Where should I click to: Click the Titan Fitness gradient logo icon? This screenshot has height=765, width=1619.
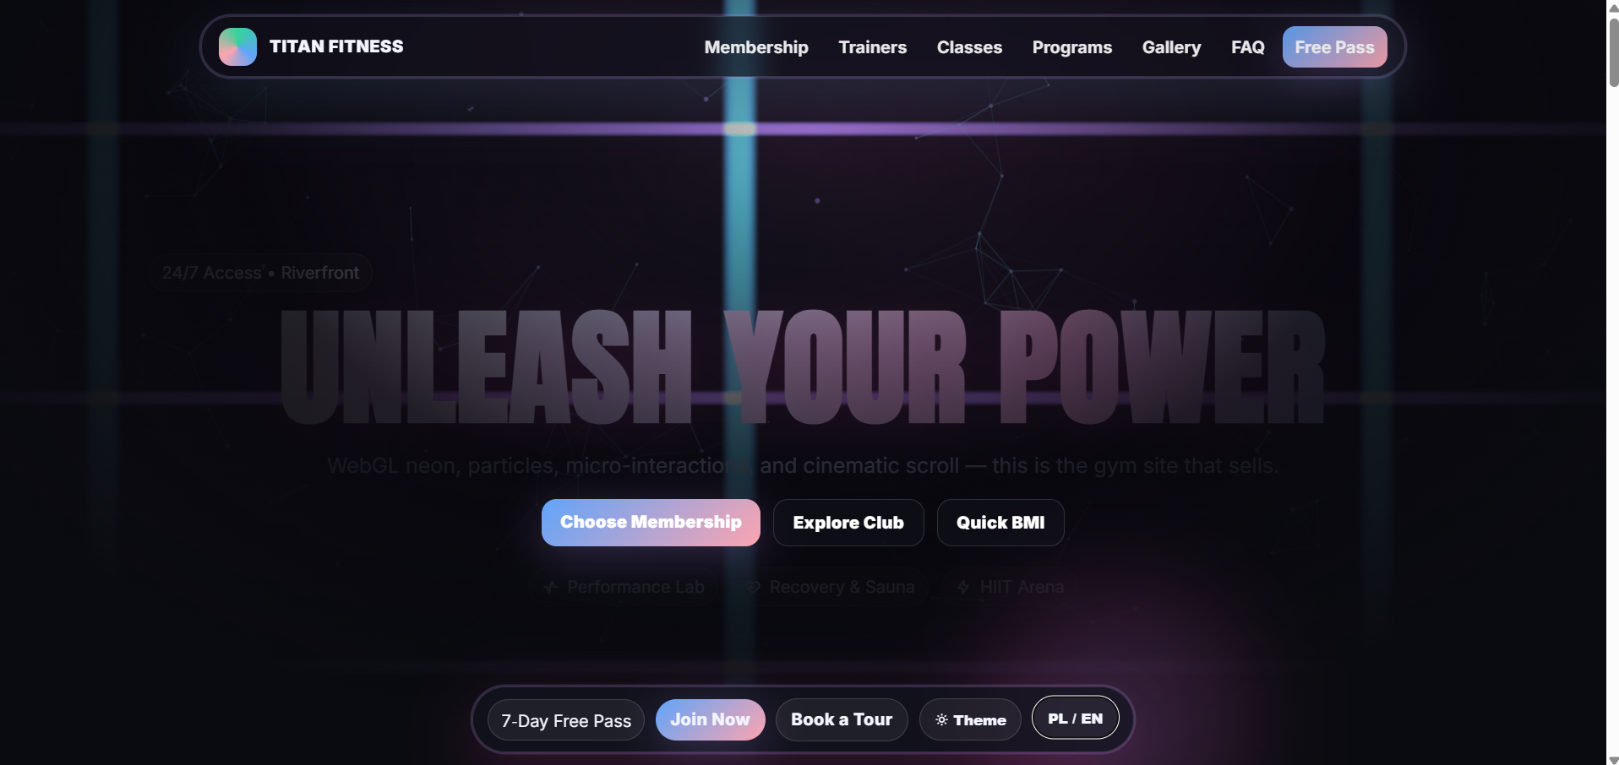point(237,46)
